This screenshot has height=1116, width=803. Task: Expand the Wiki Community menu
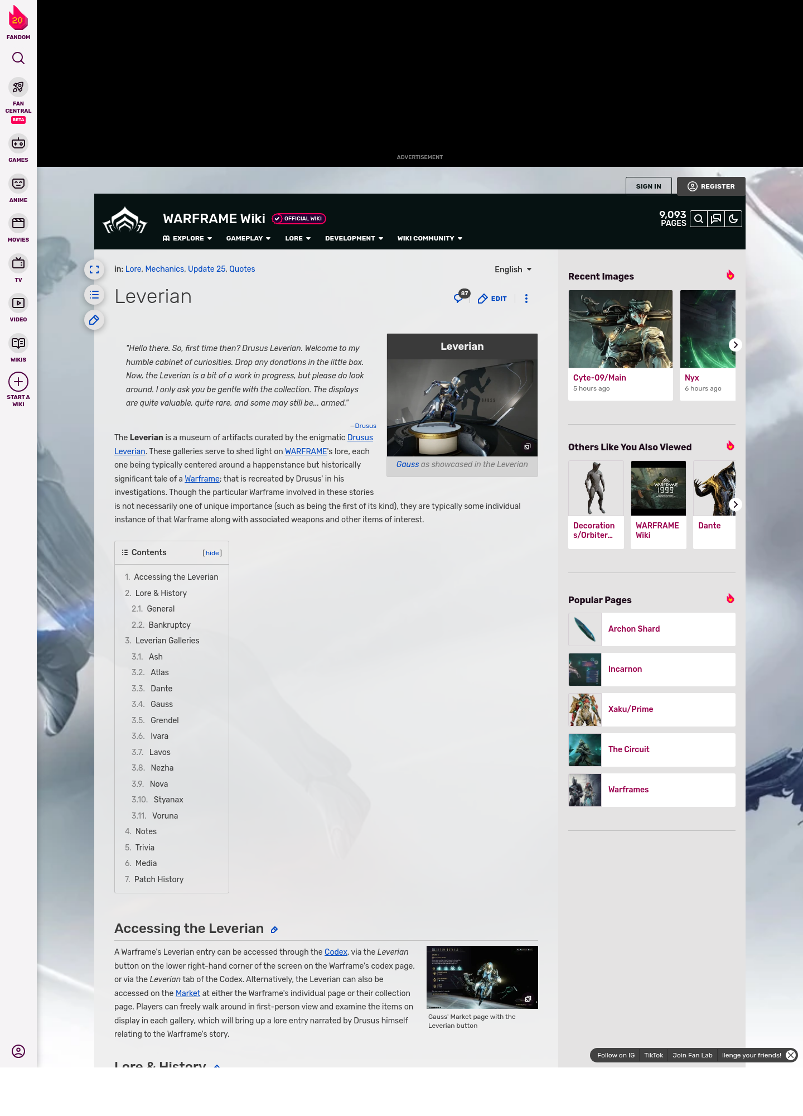coord(430,238)
